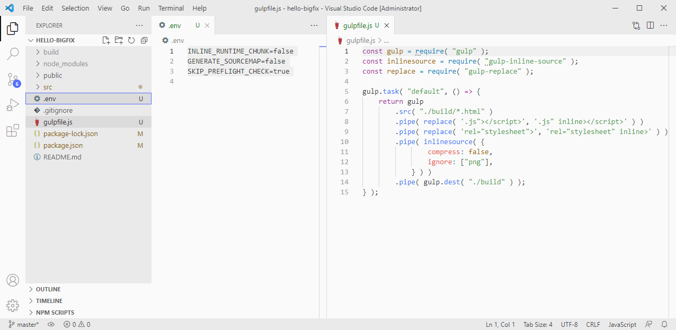
Task: Click SKIP_PREFLIGHT_CHECK=true line in .env
Action: pyautogui.click(x=238, y=71)
